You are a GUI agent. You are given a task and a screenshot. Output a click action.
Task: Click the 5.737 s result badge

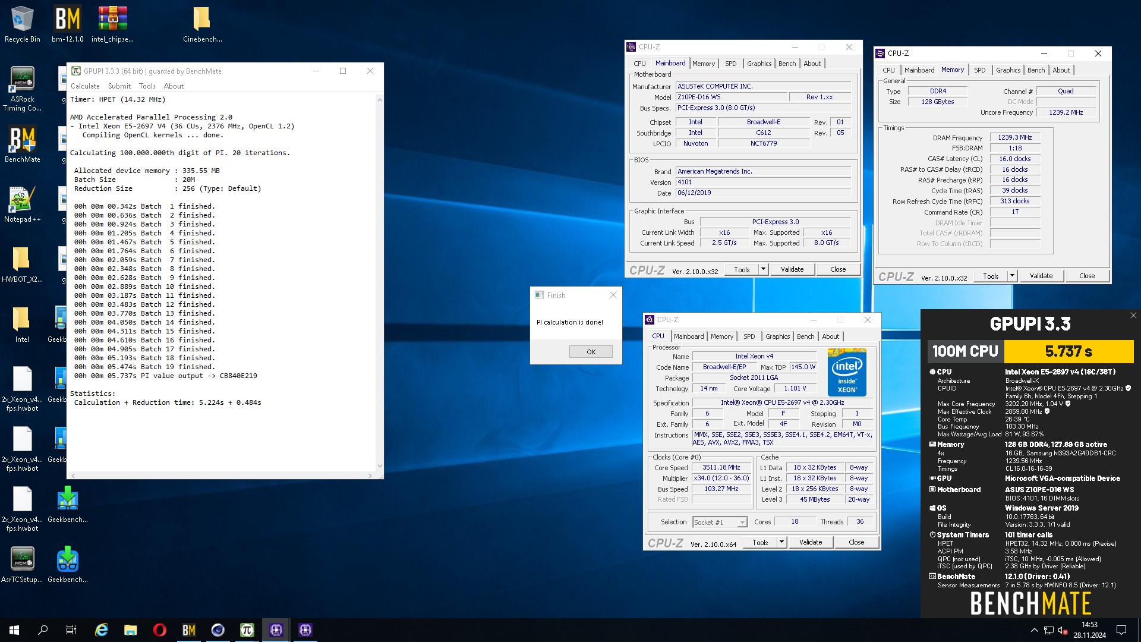click(x=1068, y=351)
